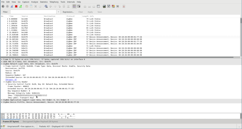Toggle auto scroll in live capture
This screenshot has height=129, width=242.
point(79,6)
